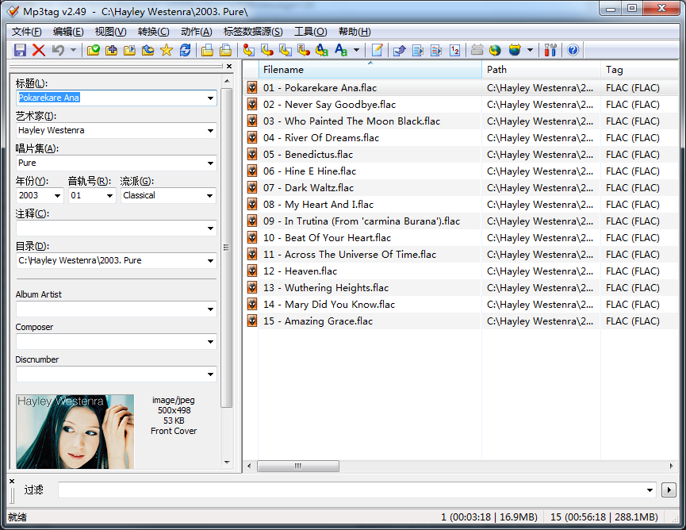
Task: Expand the 目录 directory dropdown
Action: click(x=210, y=261)
